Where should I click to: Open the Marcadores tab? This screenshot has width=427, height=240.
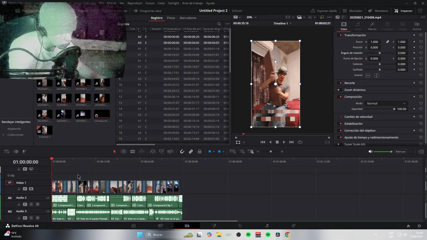[x=188, y=18]
